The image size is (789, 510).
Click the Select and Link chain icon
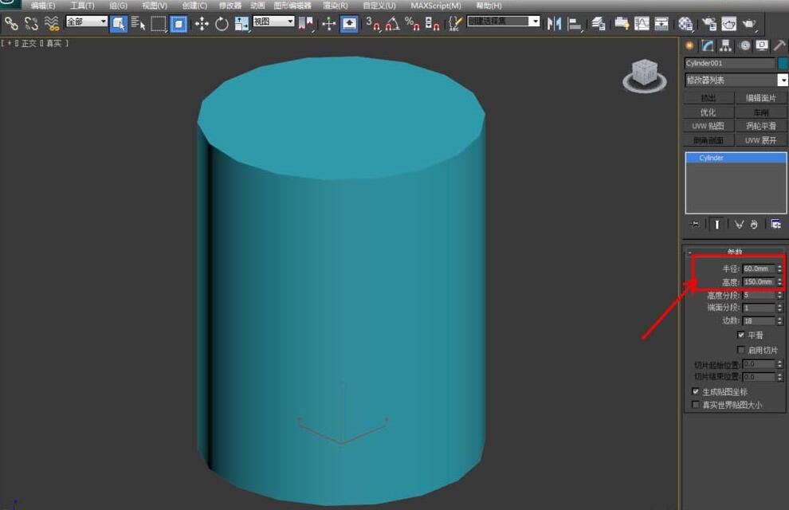11,23
